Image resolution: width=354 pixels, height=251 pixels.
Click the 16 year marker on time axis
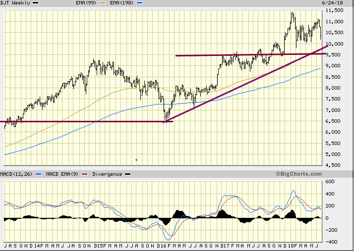click(162, 246)
